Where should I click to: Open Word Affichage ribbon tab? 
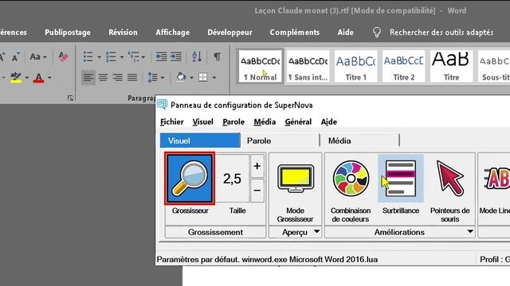point(172,33)
